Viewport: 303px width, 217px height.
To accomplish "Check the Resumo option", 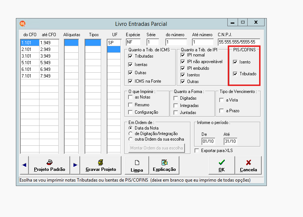I will (130, 105).
